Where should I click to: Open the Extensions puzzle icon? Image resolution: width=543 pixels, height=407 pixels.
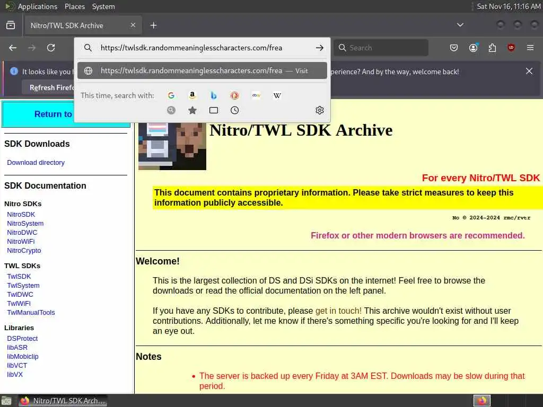click(x=492, y=48)
